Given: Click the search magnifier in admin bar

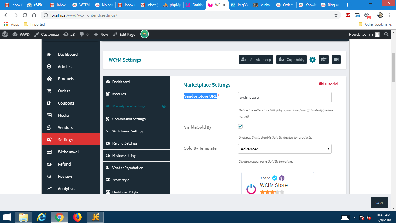Looking at the screenshot, I should (386, 34).
